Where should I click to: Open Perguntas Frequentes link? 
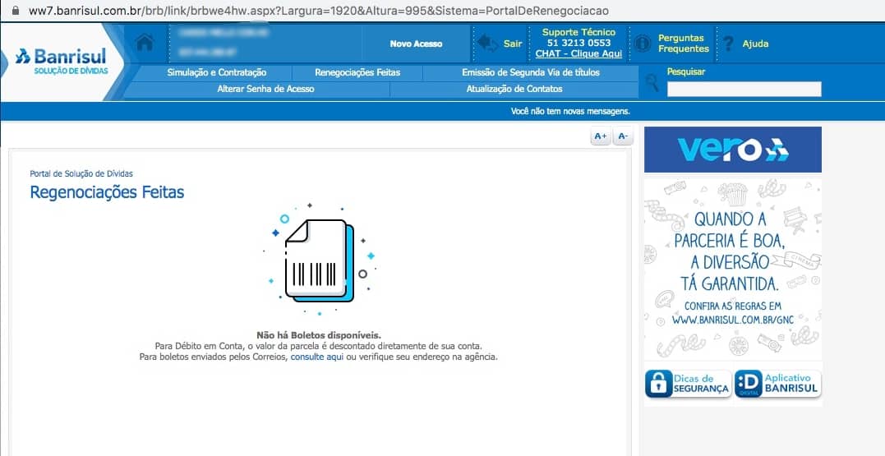[684, 44]
